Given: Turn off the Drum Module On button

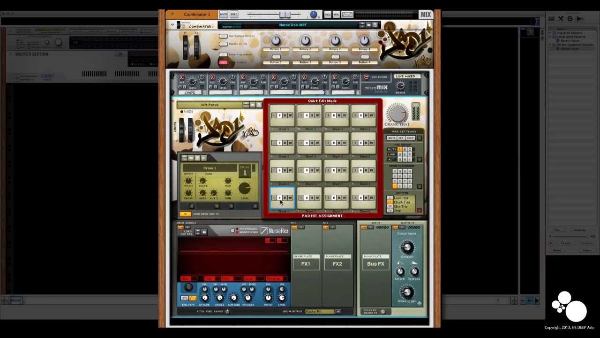Looking at the screenshot, I should [x=180, y=227].
